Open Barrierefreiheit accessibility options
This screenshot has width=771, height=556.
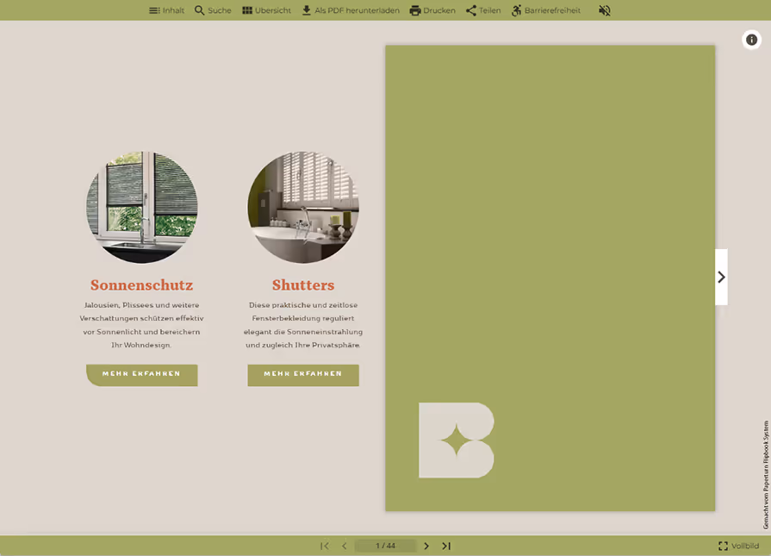pyautogui.click(x=546, y=10)
